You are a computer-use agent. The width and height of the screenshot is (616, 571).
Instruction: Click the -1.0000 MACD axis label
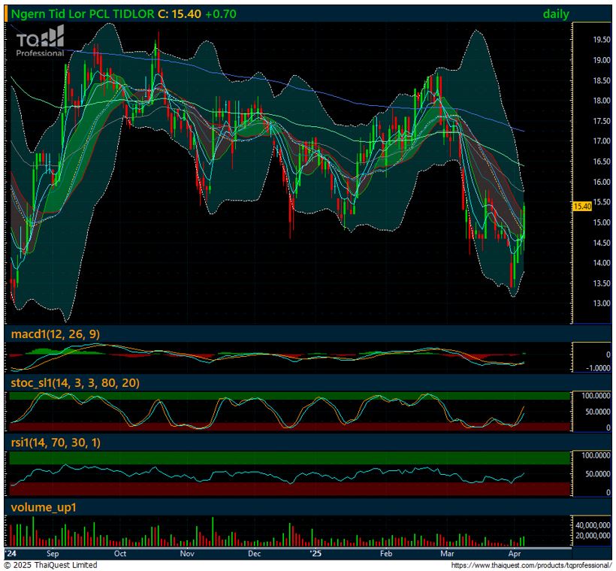(x=598, y=368)
